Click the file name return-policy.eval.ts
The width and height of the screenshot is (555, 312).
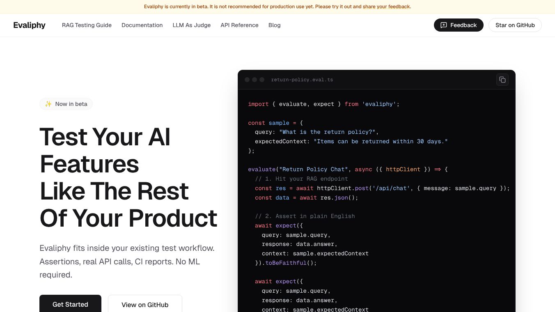click(x=302, y=80)
